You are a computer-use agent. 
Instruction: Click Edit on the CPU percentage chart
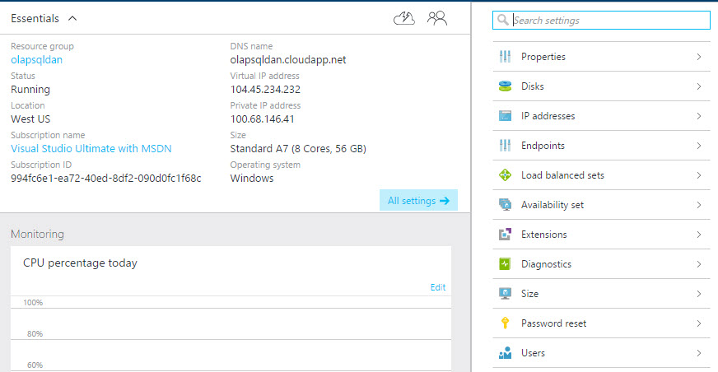[x=438, y=287]
